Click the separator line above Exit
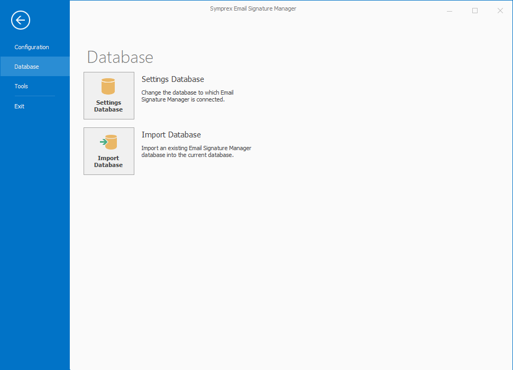 [34, 96]
